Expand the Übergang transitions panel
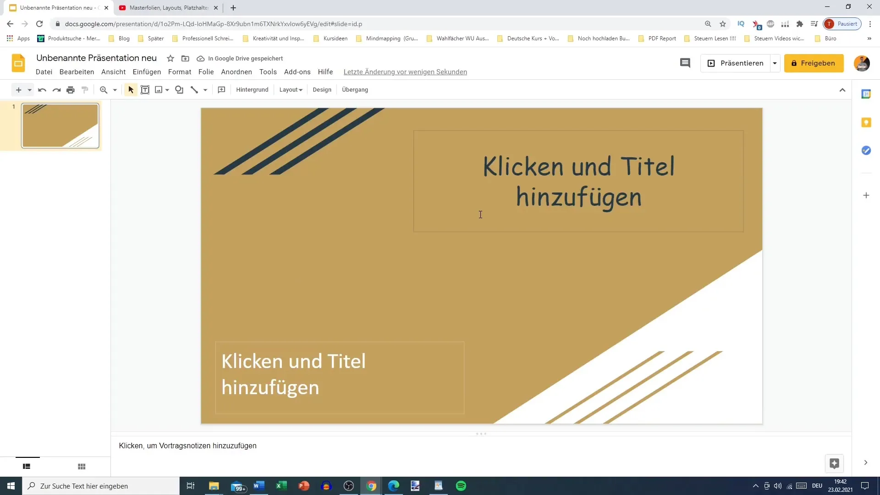Viewport: 880px width, 495px height. [355, 89]
